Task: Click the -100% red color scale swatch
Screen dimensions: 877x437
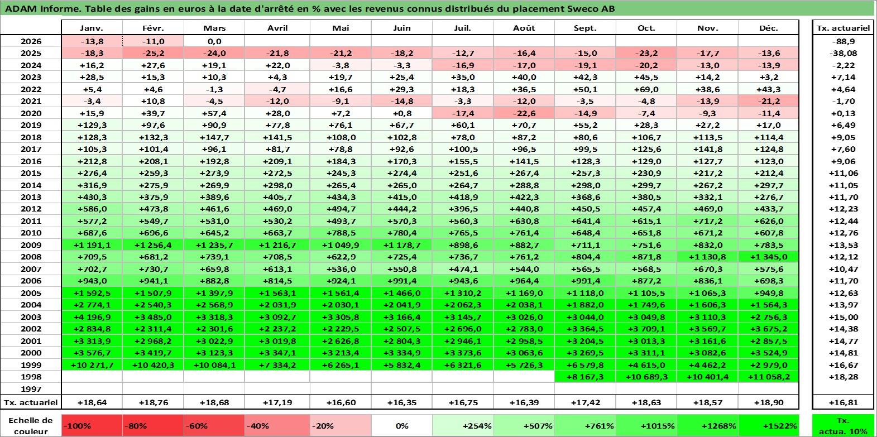Action: click(92, 425)
